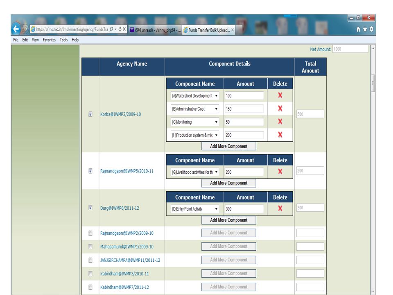Delete the Administrative Cost component row
Viewport: 393px width, 295px height.
point(280,108)
